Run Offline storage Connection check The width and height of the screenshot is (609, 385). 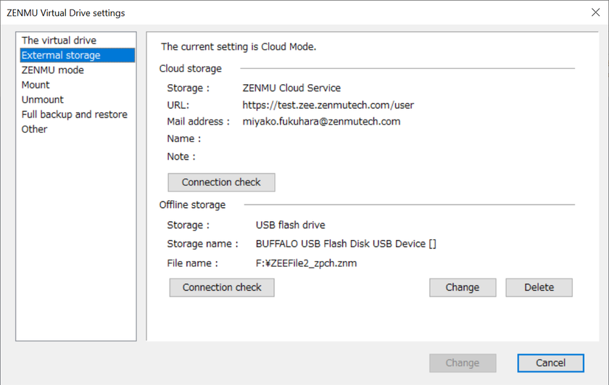click(222, 288)
